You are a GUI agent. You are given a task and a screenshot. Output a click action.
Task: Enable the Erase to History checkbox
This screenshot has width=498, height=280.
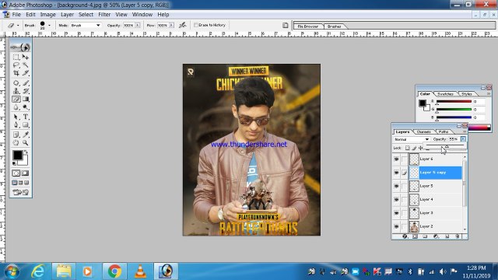click(x=196, y=25)
